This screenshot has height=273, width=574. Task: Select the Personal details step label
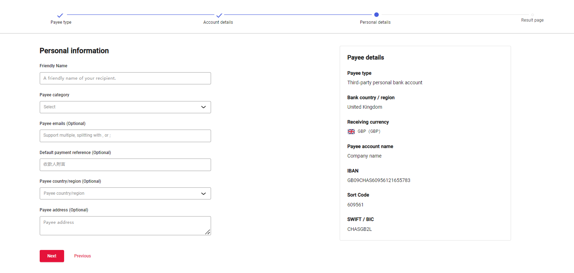tap(375, 22)
